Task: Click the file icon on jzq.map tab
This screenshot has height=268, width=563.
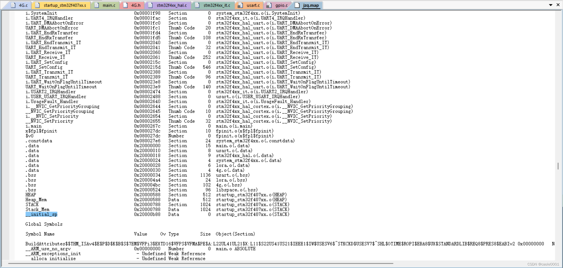Action: point(297,5)
